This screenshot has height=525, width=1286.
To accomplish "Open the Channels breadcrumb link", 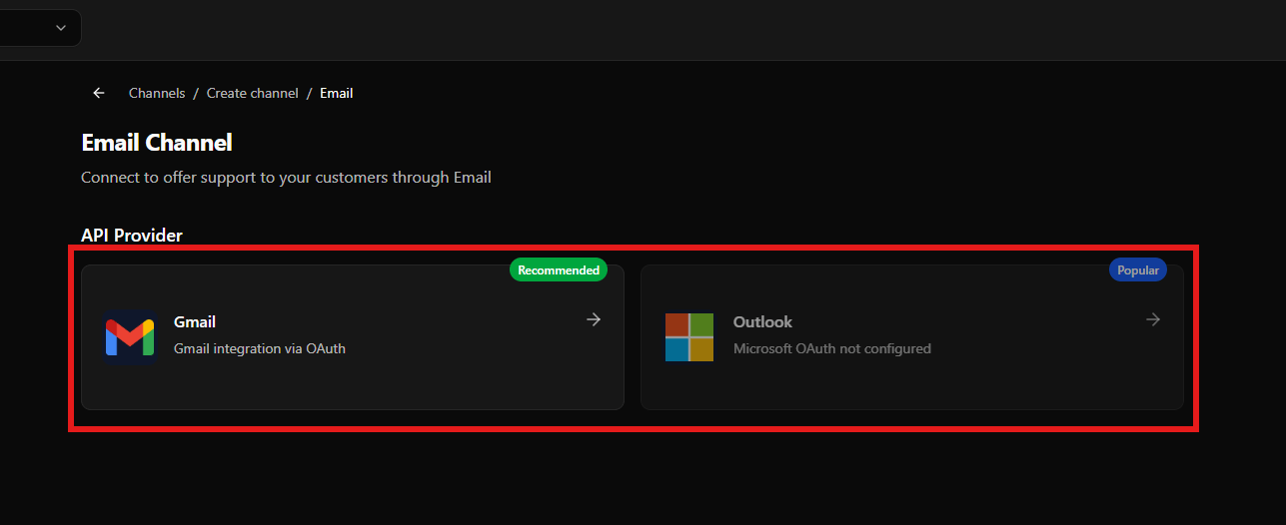I will pos(157,93).
